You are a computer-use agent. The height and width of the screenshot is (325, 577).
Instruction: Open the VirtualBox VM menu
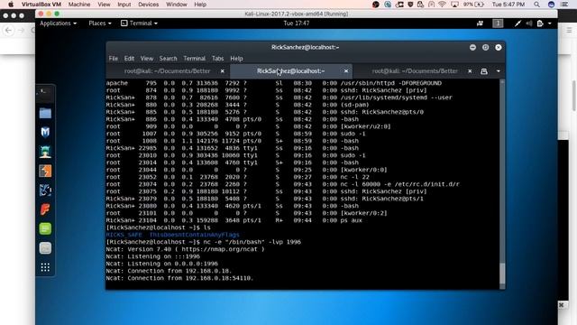[x=41, y=5]
